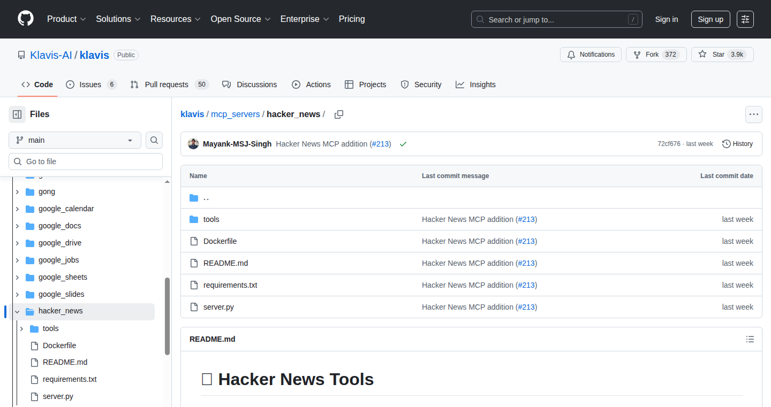Screen dimensions: 771x407
Task: Switch to the Security tab
Action: coord(421,85)
